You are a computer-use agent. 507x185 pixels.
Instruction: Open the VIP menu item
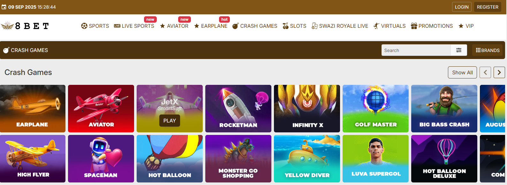466,26
